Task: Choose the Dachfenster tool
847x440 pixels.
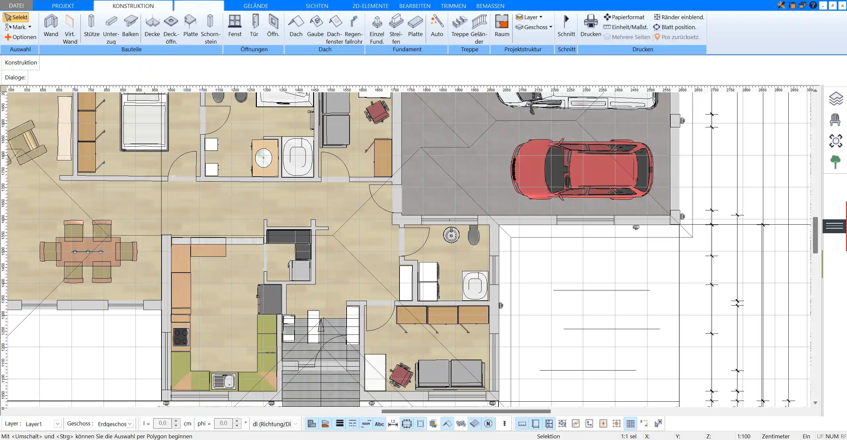Action: coord(334,29)
